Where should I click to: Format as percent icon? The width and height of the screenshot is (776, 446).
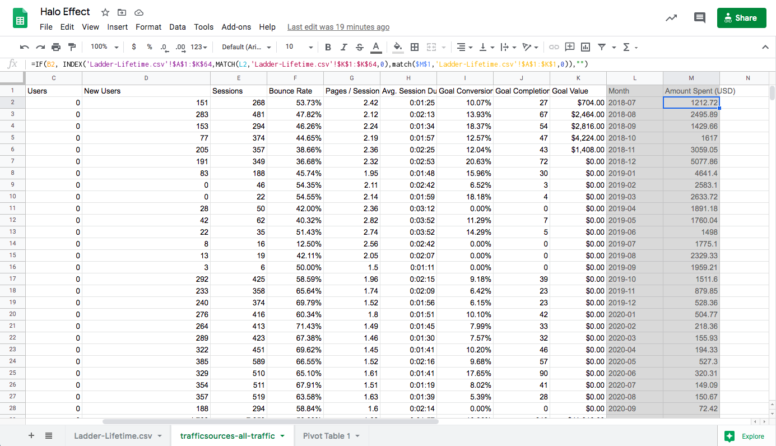pyautogui.click(x=149, y=47)
